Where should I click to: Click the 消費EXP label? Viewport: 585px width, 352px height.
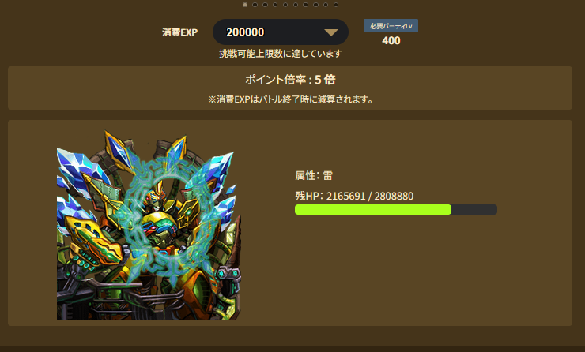pyautogui.click(x=179, y=32)
